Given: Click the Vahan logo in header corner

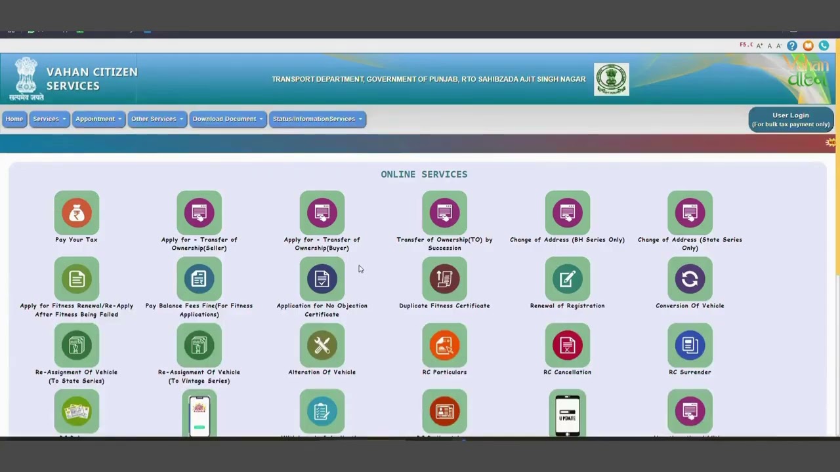Looking at the screenshot, I should 808,73.
